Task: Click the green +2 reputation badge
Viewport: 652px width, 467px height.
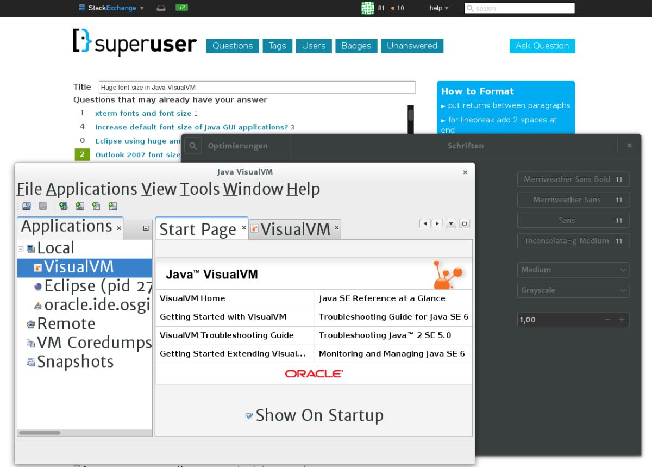Action: coord(181,8)
